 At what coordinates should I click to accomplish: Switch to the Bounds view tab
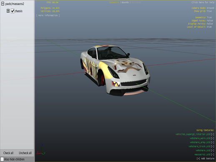coord(125,2)
